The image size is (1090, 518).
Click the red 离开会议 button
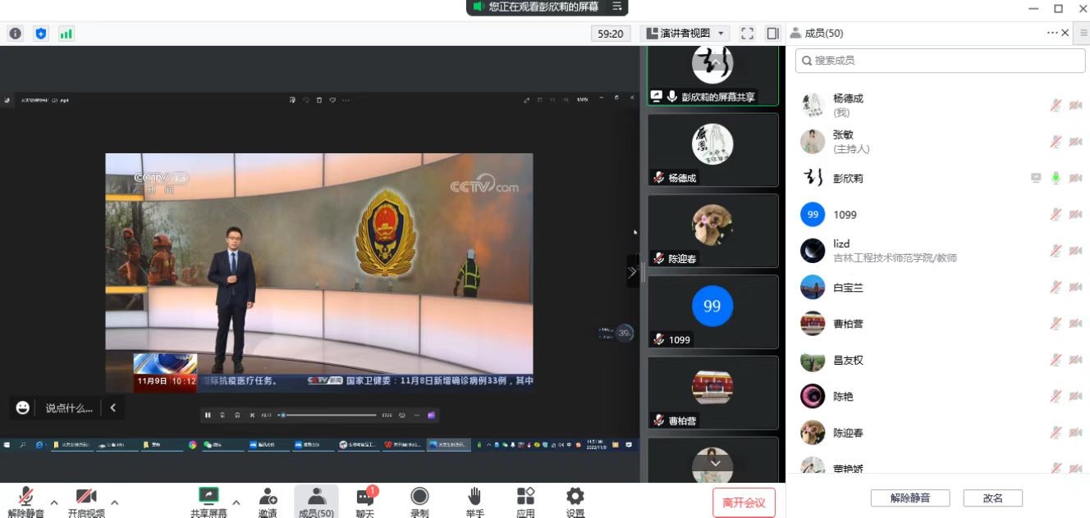pos(744,502)
